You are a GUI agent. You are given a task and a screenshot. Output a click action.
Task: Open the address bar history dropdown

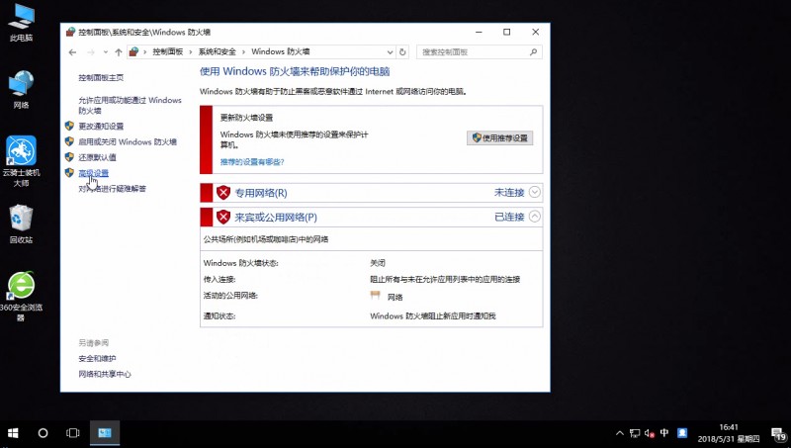coord(390,52)
